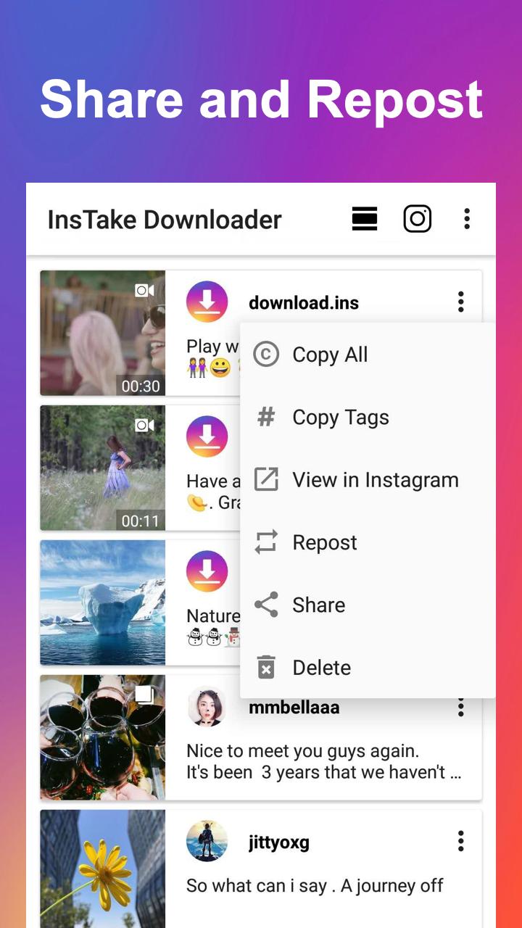Image resolution: width=522 pixels, height=928 pixels.
Task: Tap the video camera badge on the pink hair thumbnail
Action: click(144, 291)
